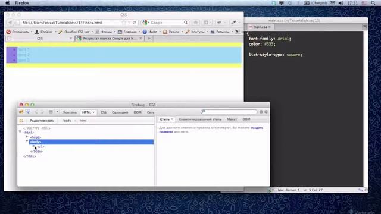Click the color: #333 line in editor
The height and width of the screenshot is (214, 381).
[262, 44]
